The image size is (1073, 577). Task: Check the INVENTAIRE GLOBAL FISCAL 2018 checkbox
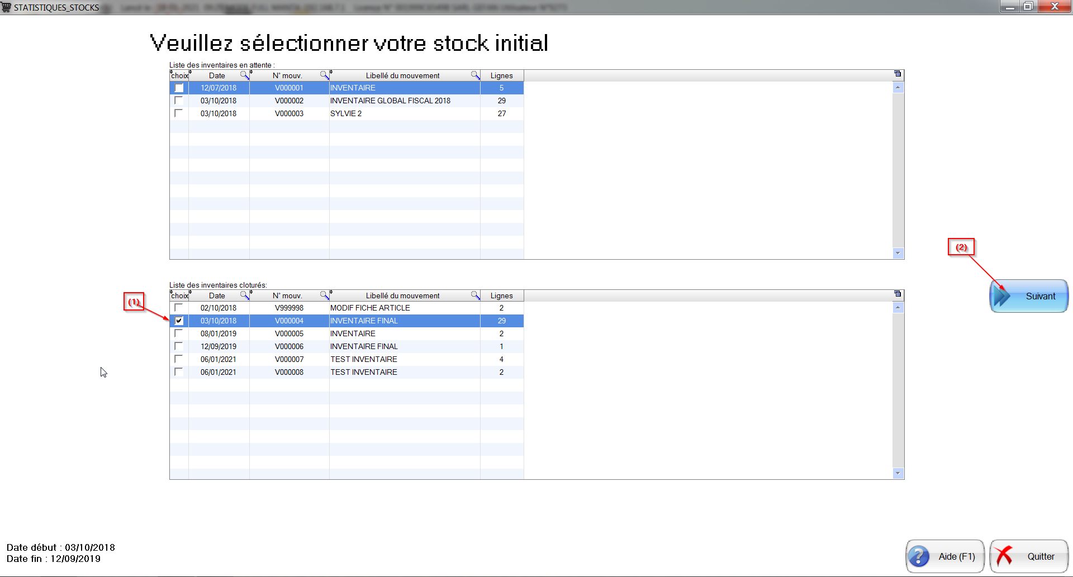coord(179,101)
